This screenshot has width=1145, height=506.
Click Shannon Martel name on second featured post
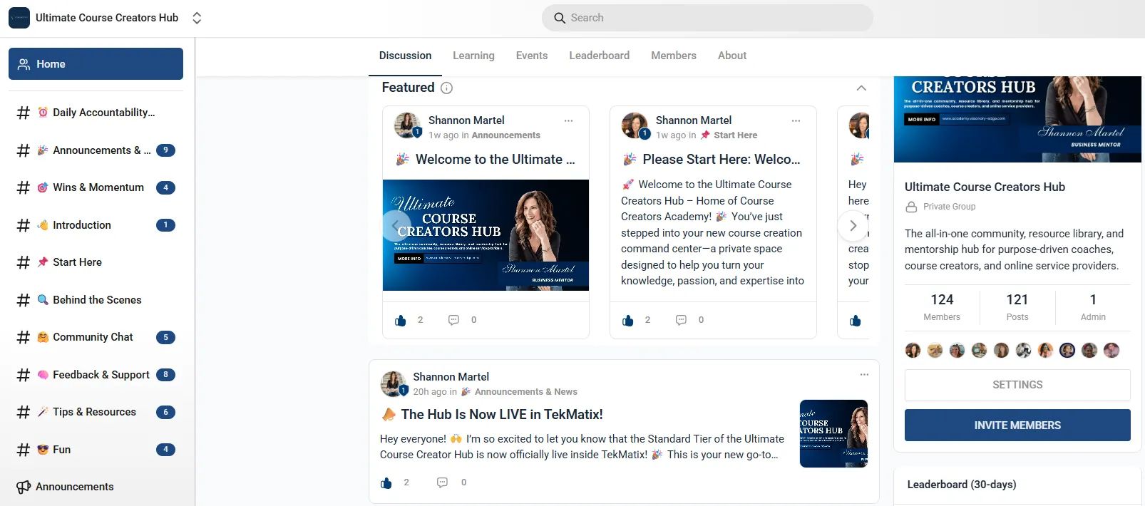pyautogui.click(x=693, y=120)
